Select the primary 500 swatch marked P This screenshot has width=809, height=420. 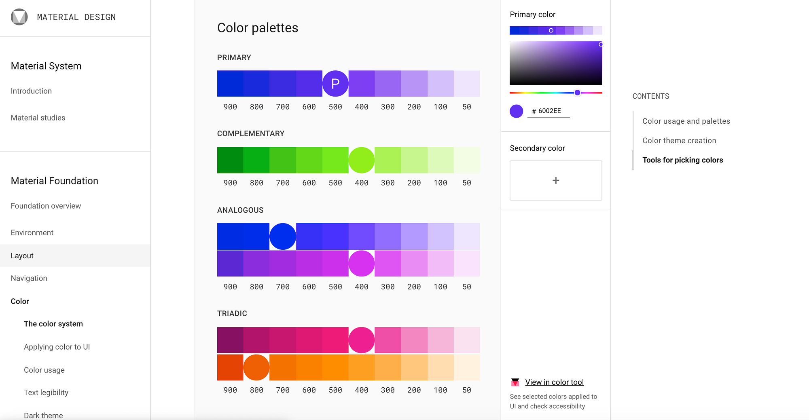click(x=335, y=84)
